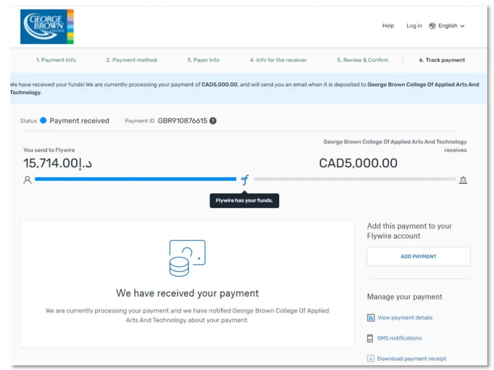Image resolution: width=494 pixels, height=370 pixels.
Task: Open the Help link
Action: tap(388, 26)
